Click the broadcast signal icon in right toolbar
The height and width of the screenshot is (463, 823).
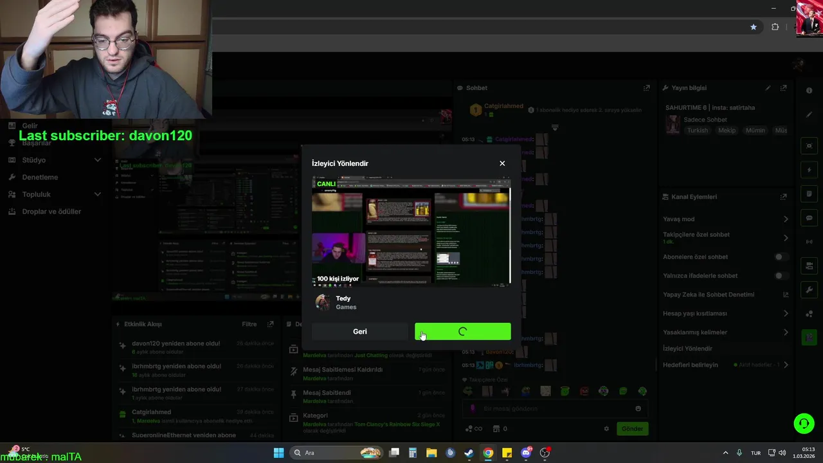[809, 242]
